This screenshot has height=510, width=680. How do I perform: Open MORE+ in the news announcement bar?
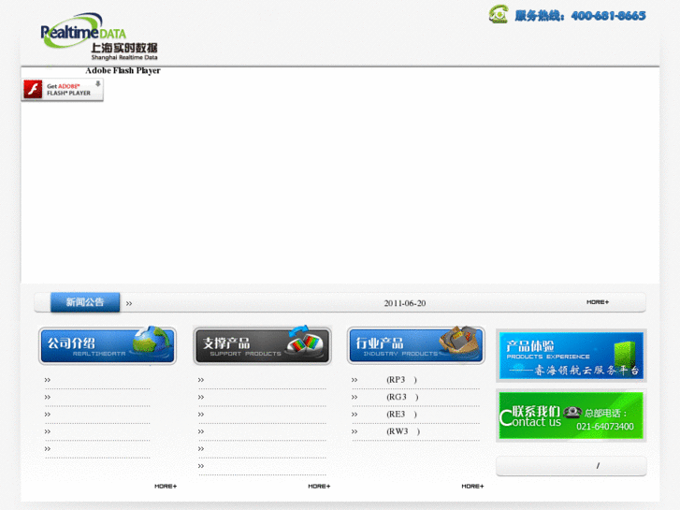point(598,302)
